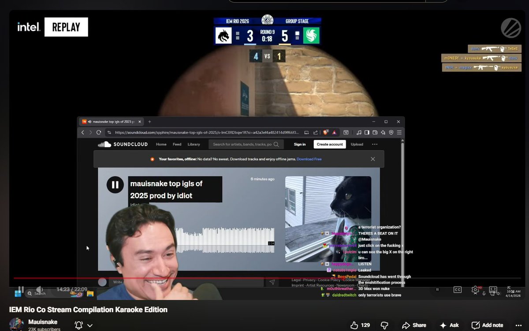Open the Brave playlist music note icon

[x=359, y=132]
